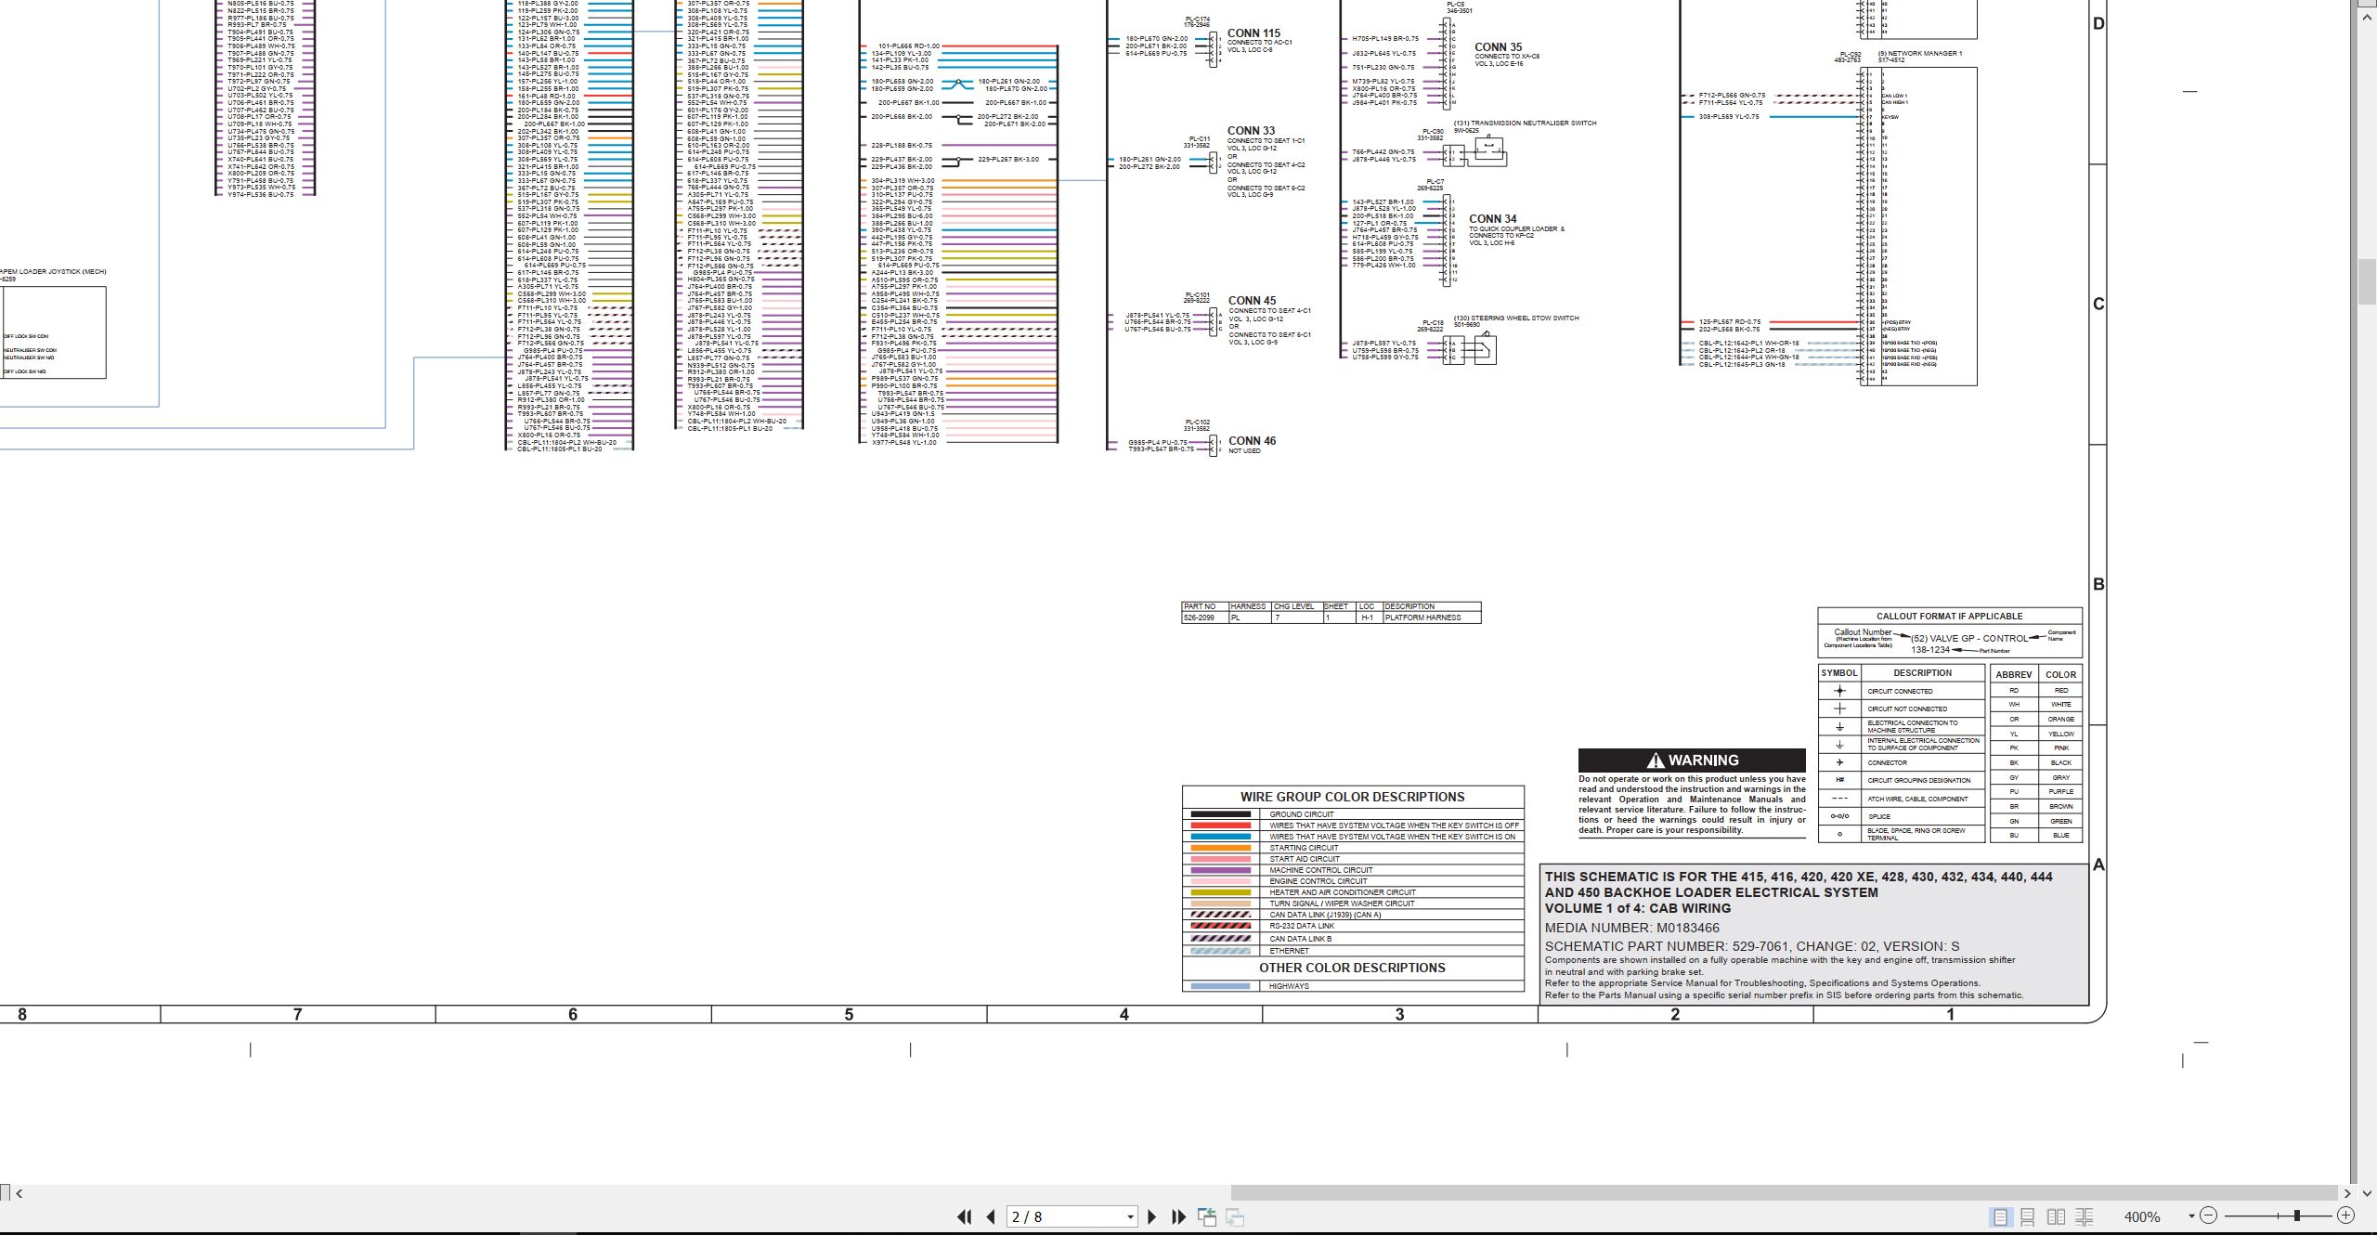Jump to the last page
This screenshot has width=2377, height=1235.
tap(1179, 1216)
